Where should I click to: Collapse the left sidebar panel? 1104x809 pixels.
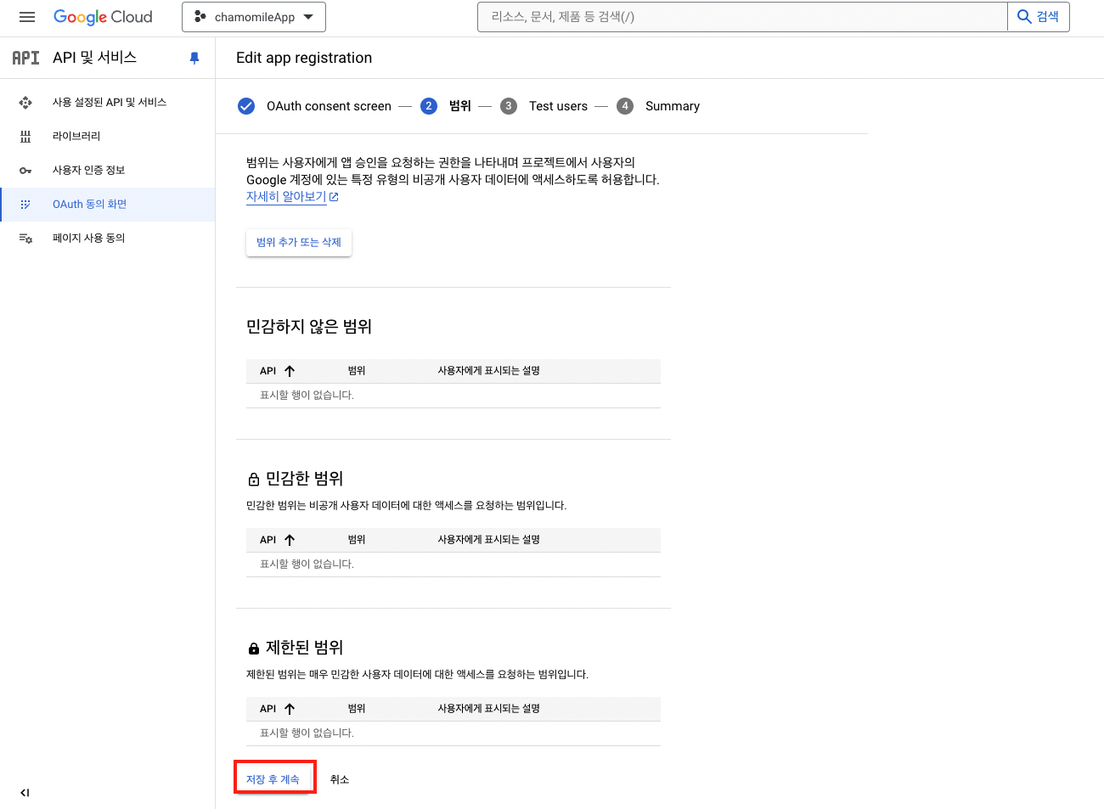pyautogui.click(x=25, y=793)
